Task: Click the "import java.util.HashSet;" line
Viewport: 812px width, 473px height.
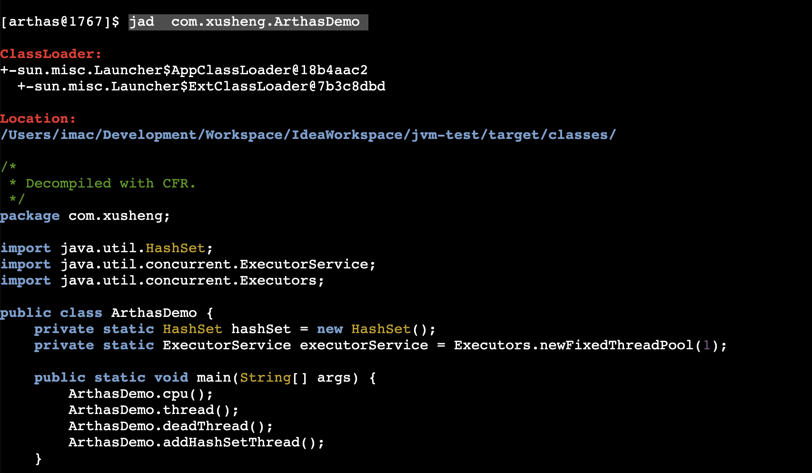Action: tap(107, 248)
